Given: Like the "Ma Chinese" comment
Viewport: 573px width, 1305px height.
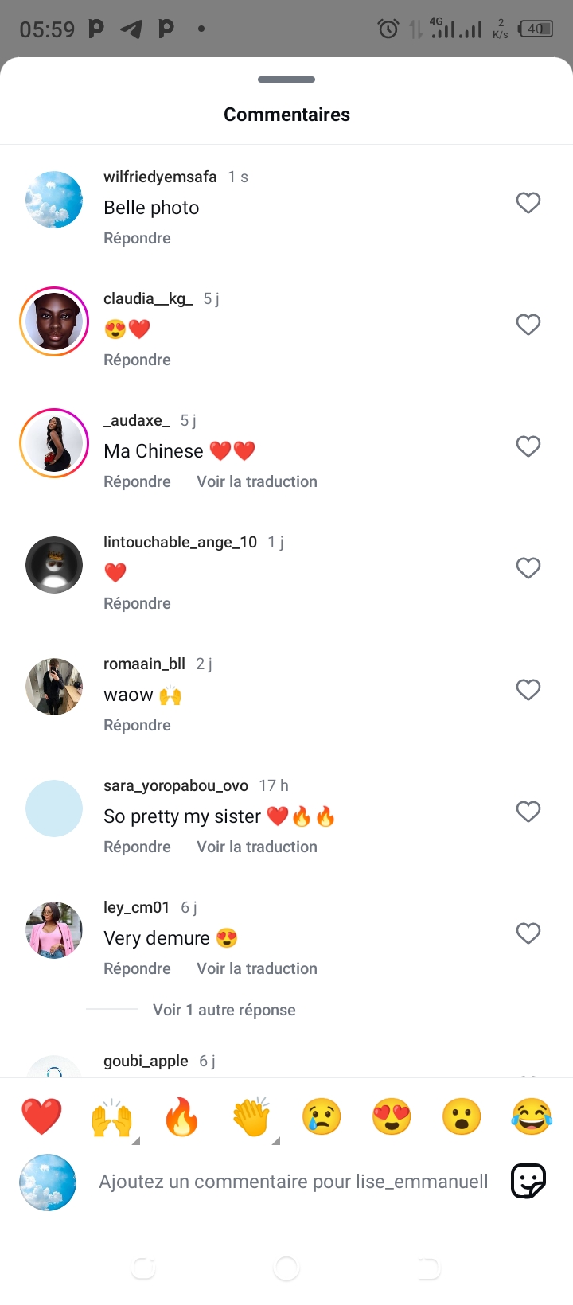Looking at the screenshot, I should click(528, 446).
